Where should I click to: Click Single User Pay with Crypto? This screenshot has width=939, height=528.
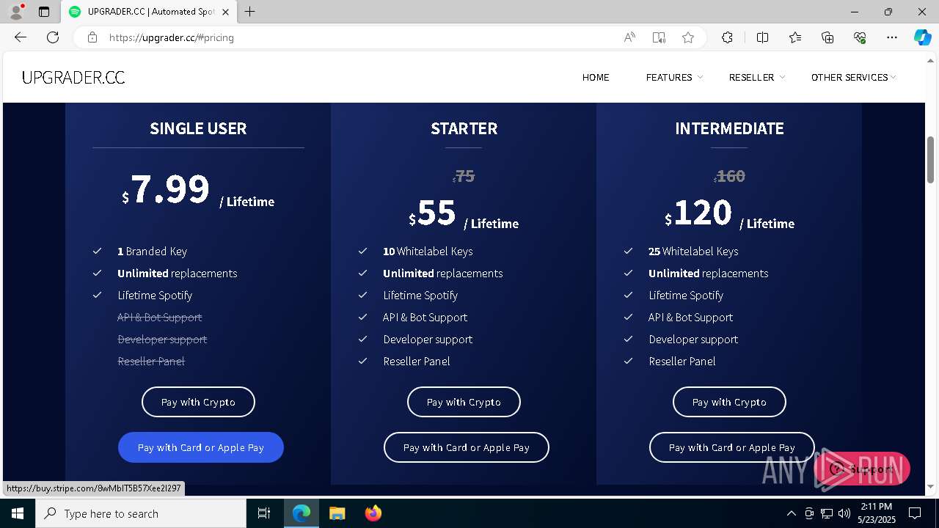pyautogui.click(x=198, y=402)
